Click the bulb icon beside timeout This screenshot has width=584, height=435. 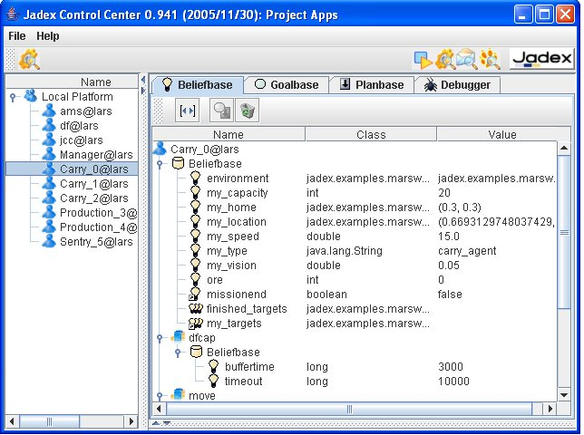pos(214,381)
